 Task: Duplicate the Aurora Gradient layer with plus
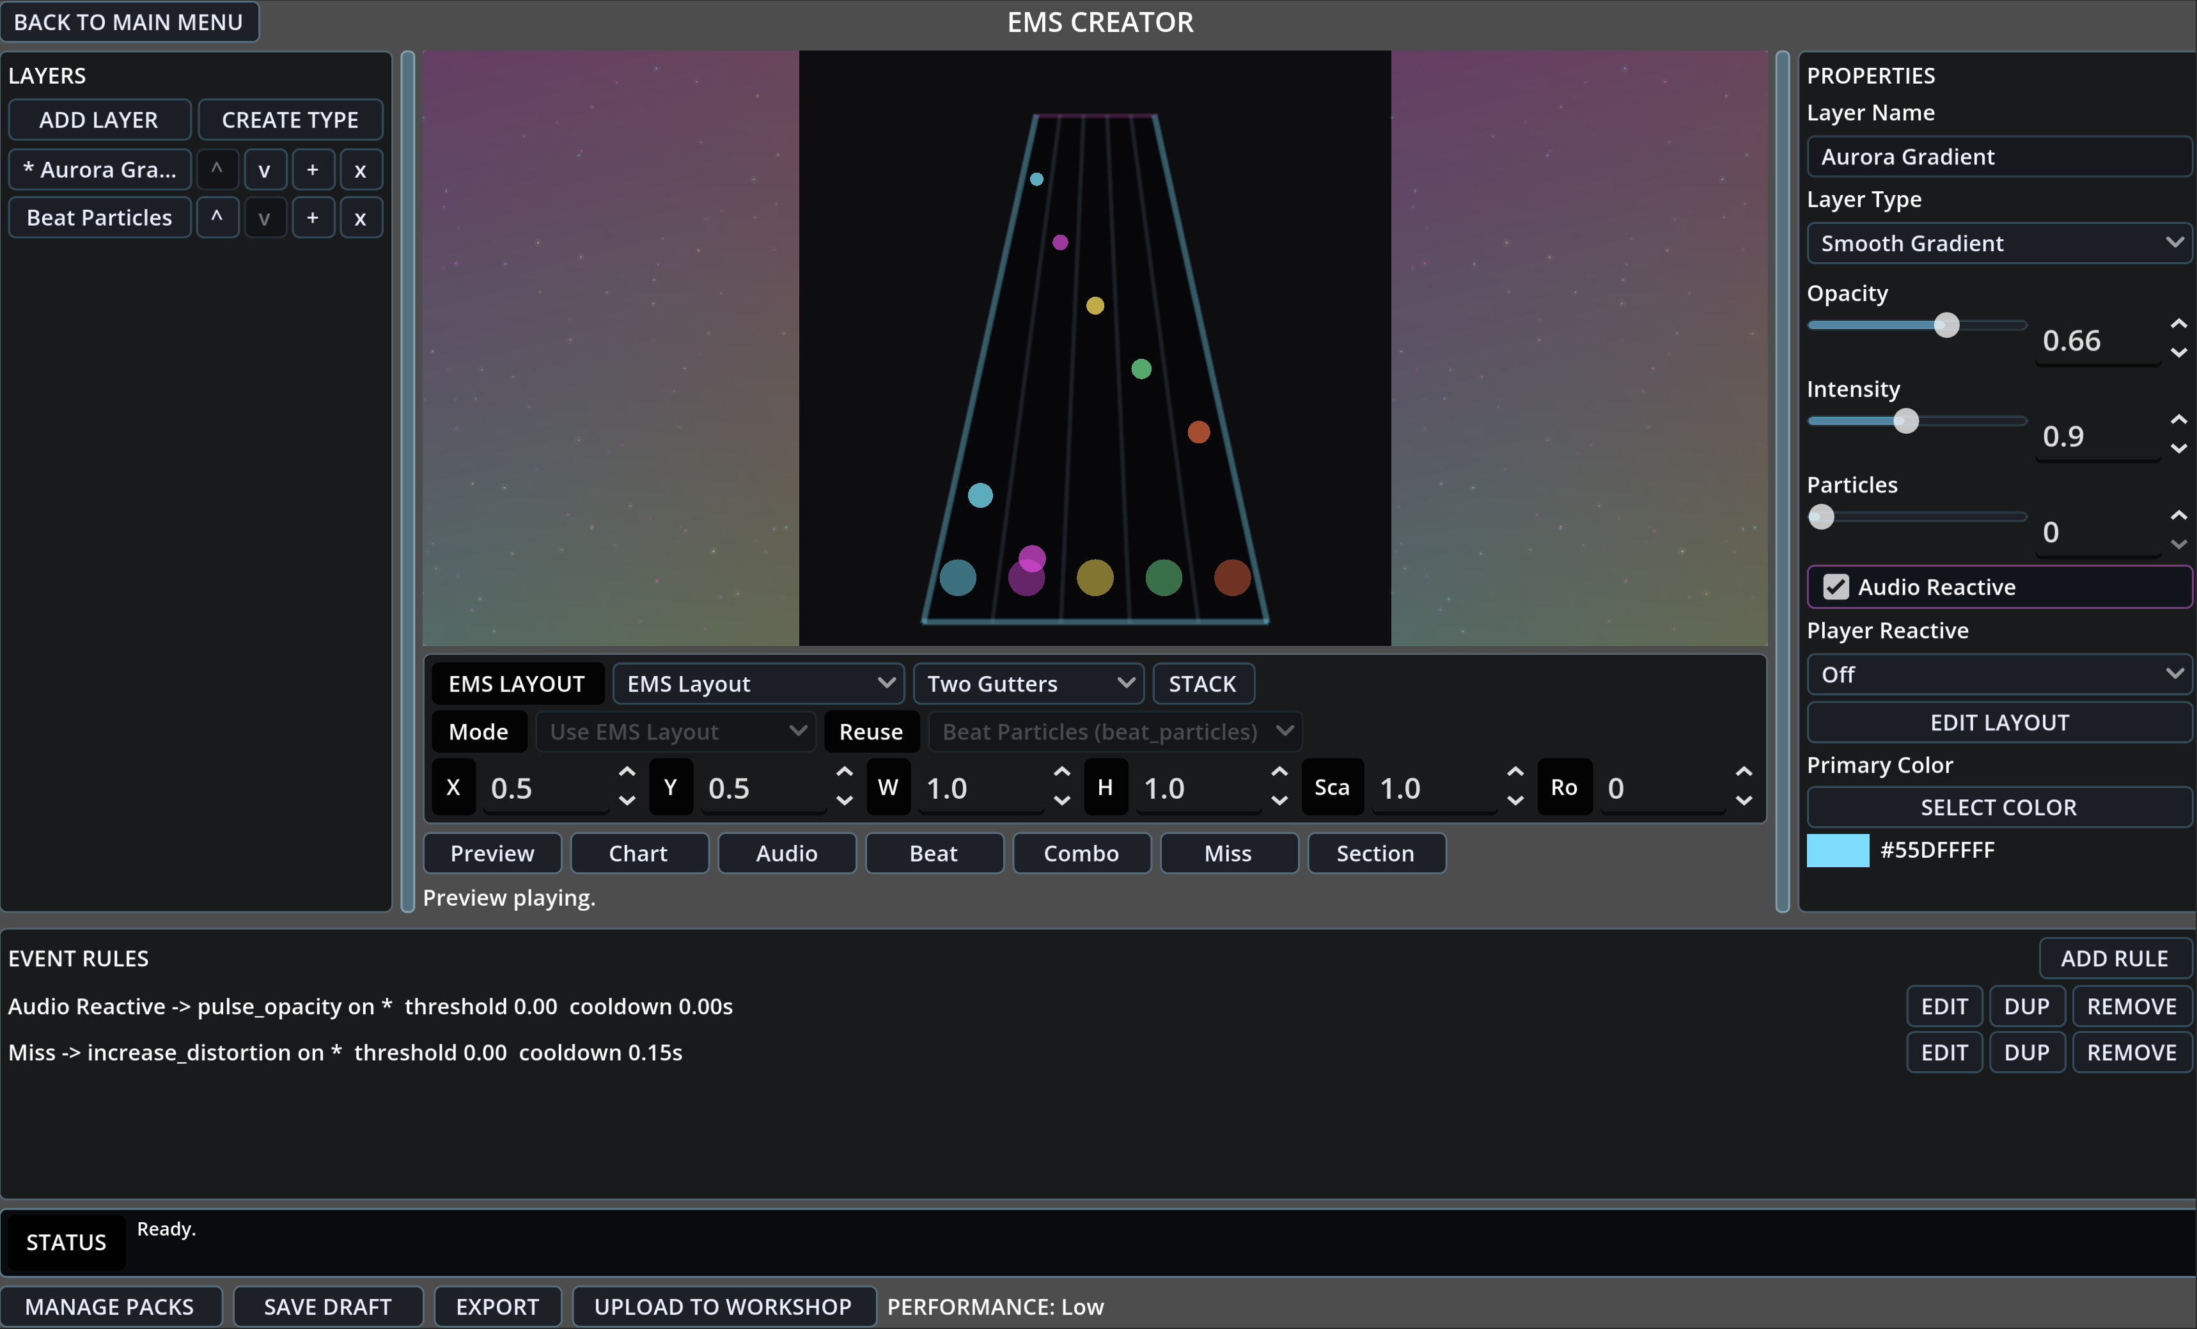coord(312,169)
